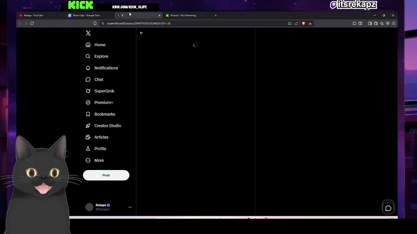Open the Brave Shields lion icon
The image size is (417, 234).
303,23
